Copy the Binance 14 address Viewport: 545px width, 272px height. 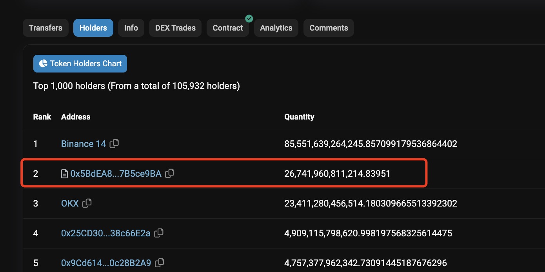coord(114,144)
